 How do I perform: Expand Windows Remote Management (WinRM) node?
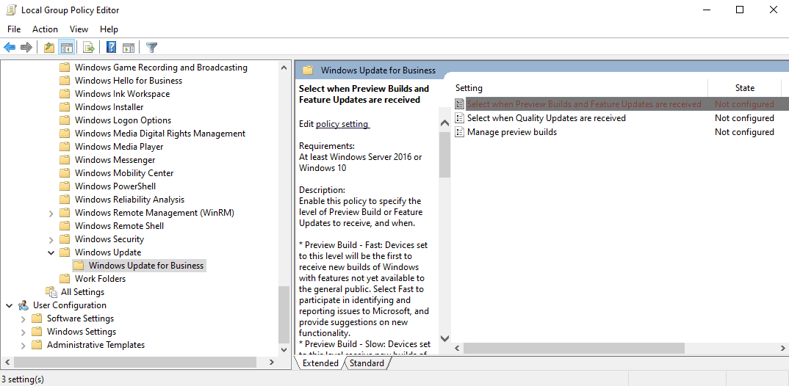(51, 213)
